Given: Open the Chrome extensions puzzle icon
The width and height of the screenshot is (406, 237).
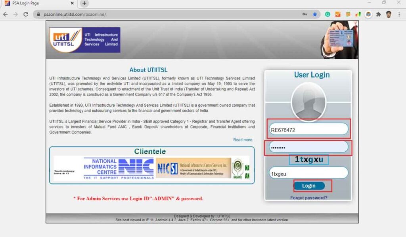Looking at the screenshot, I should pyautogui.click(x=378, y=14).
